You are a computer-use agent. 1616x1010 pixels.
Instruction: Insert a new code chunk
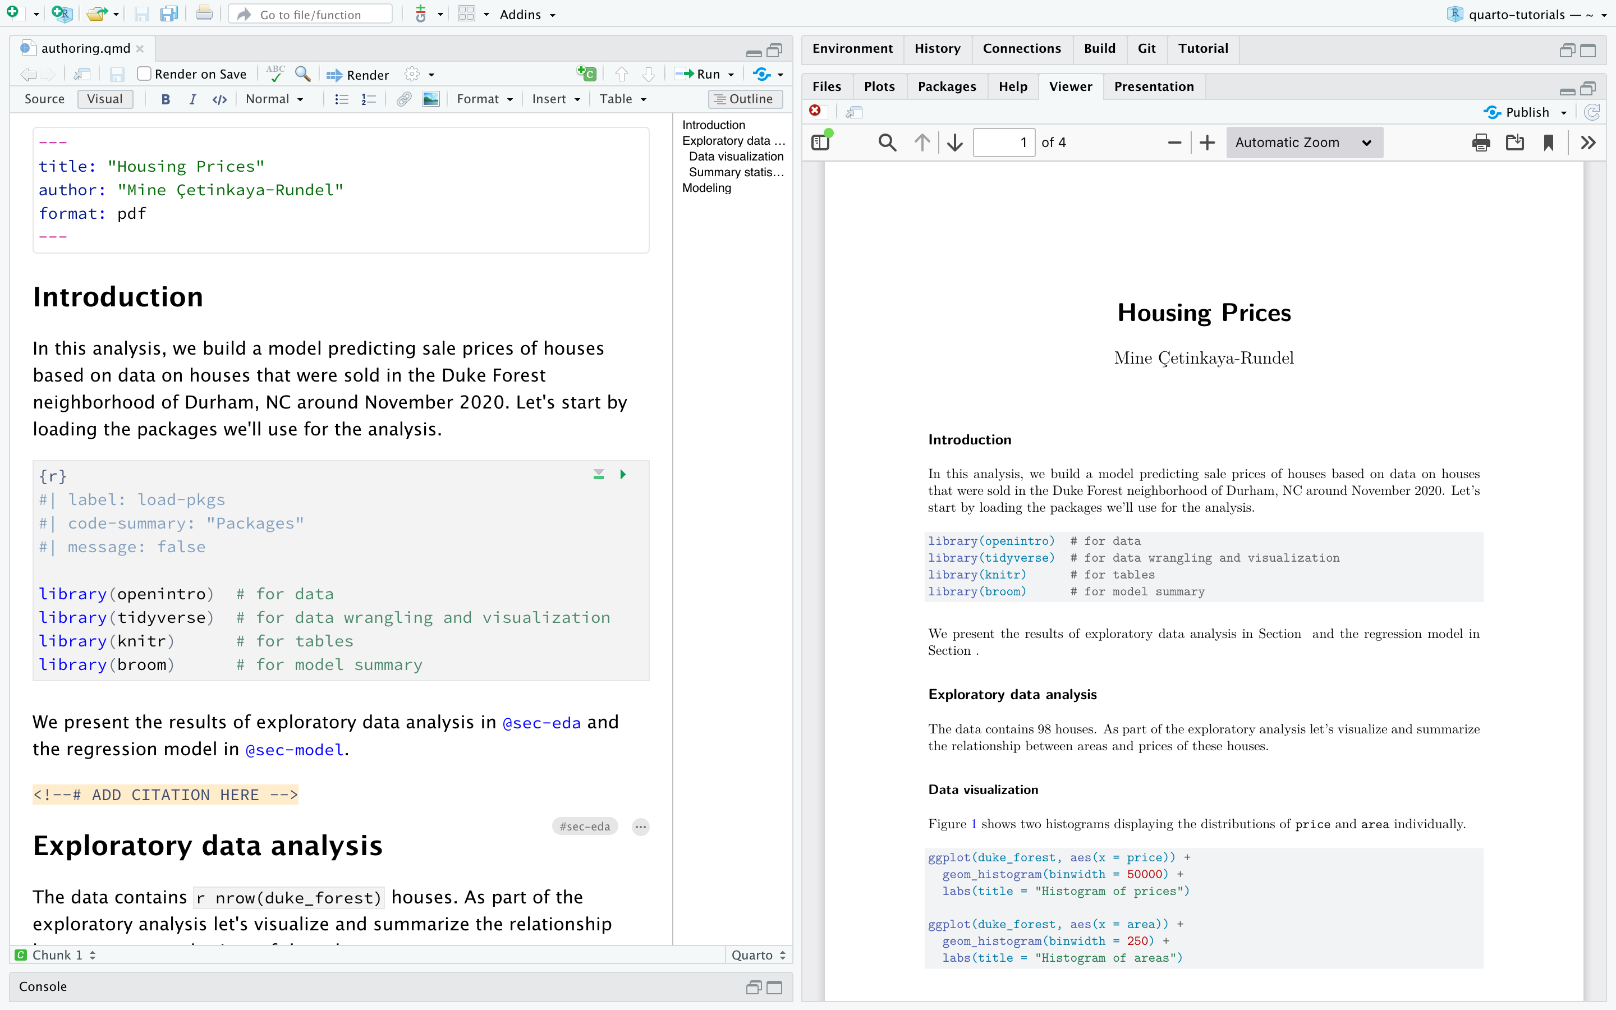pyautogui.click(x=586, y=74)
